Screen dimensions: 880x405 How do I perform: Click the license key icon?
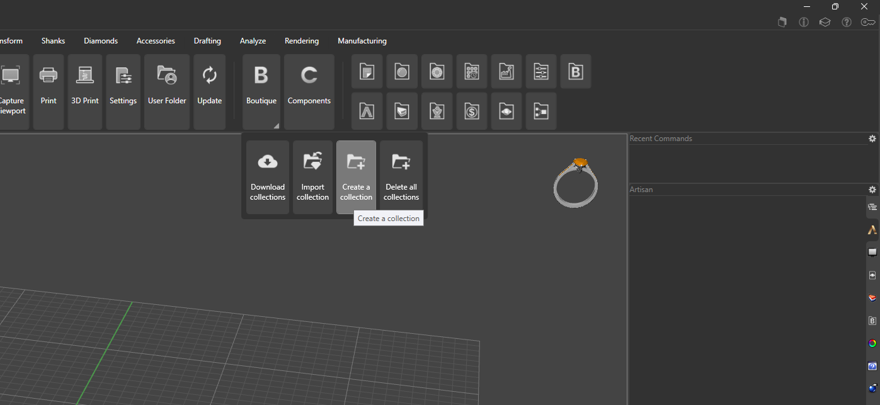click(869, 22)
